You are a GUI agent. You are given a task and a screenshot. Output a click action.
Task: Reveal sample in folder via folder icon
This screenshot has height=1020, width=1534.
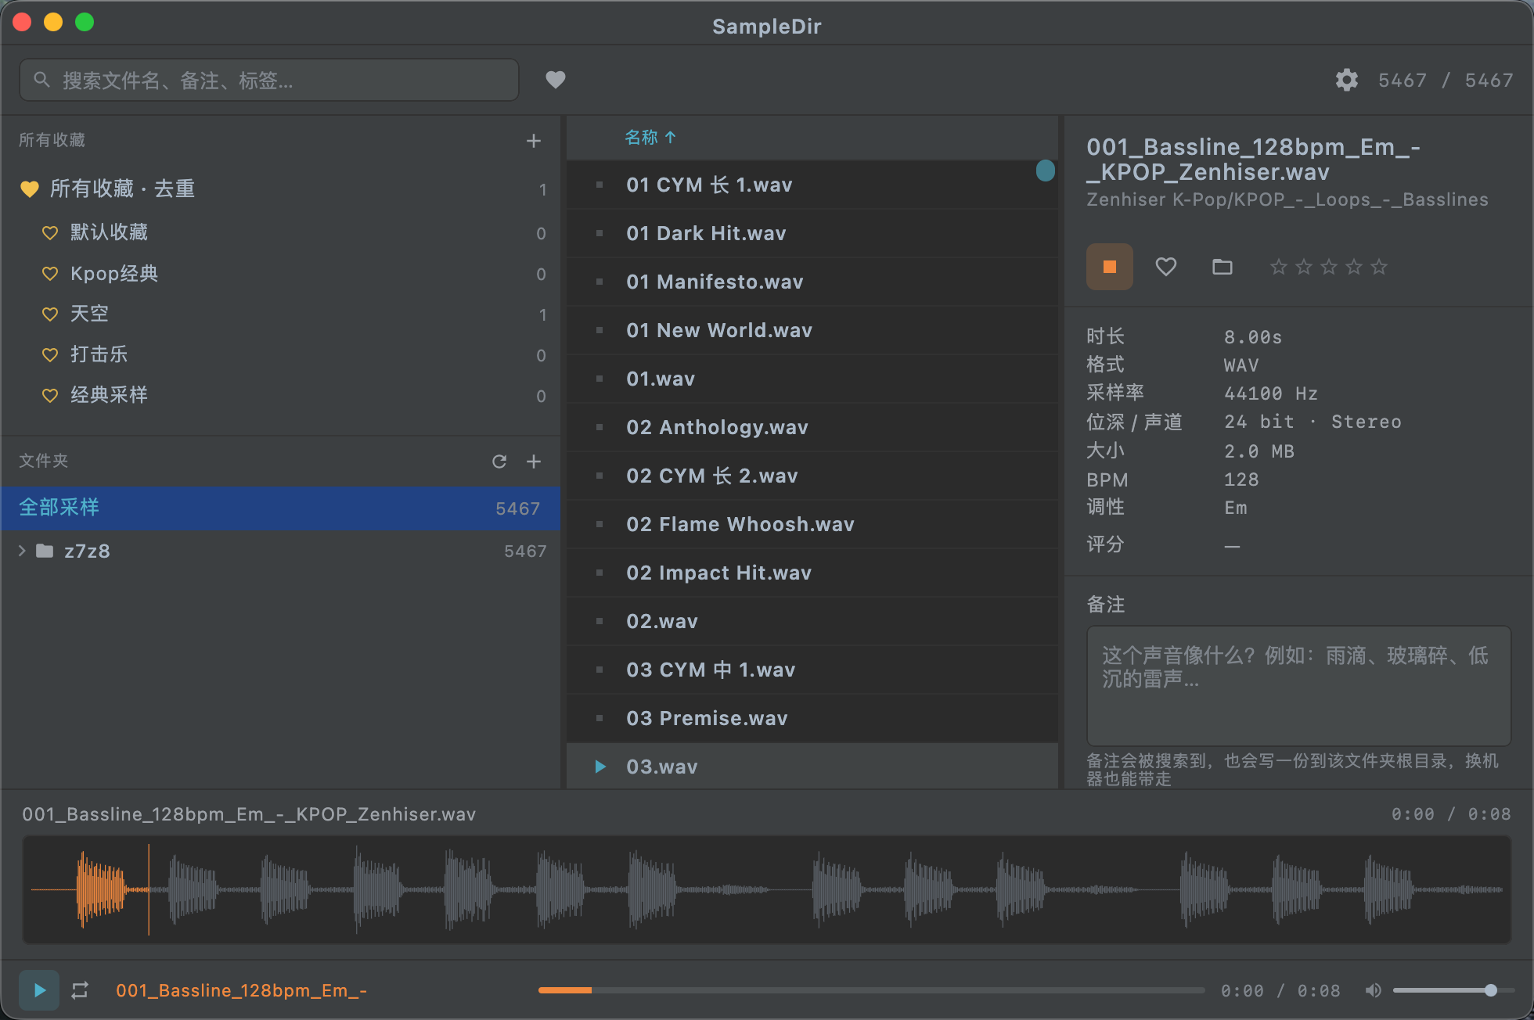click(1222, 267)
